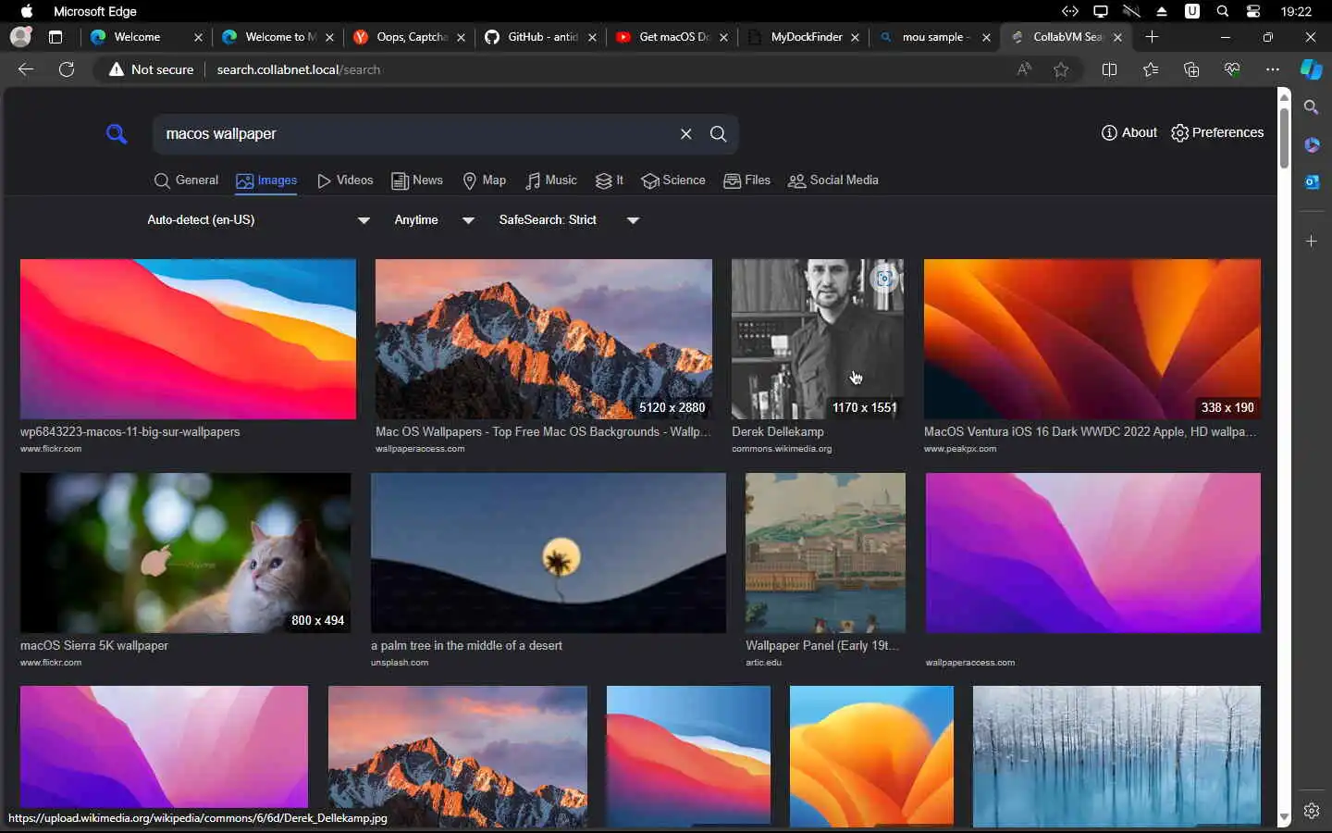
Task: Click the Apple menu logo
Action: pos(26,11)
